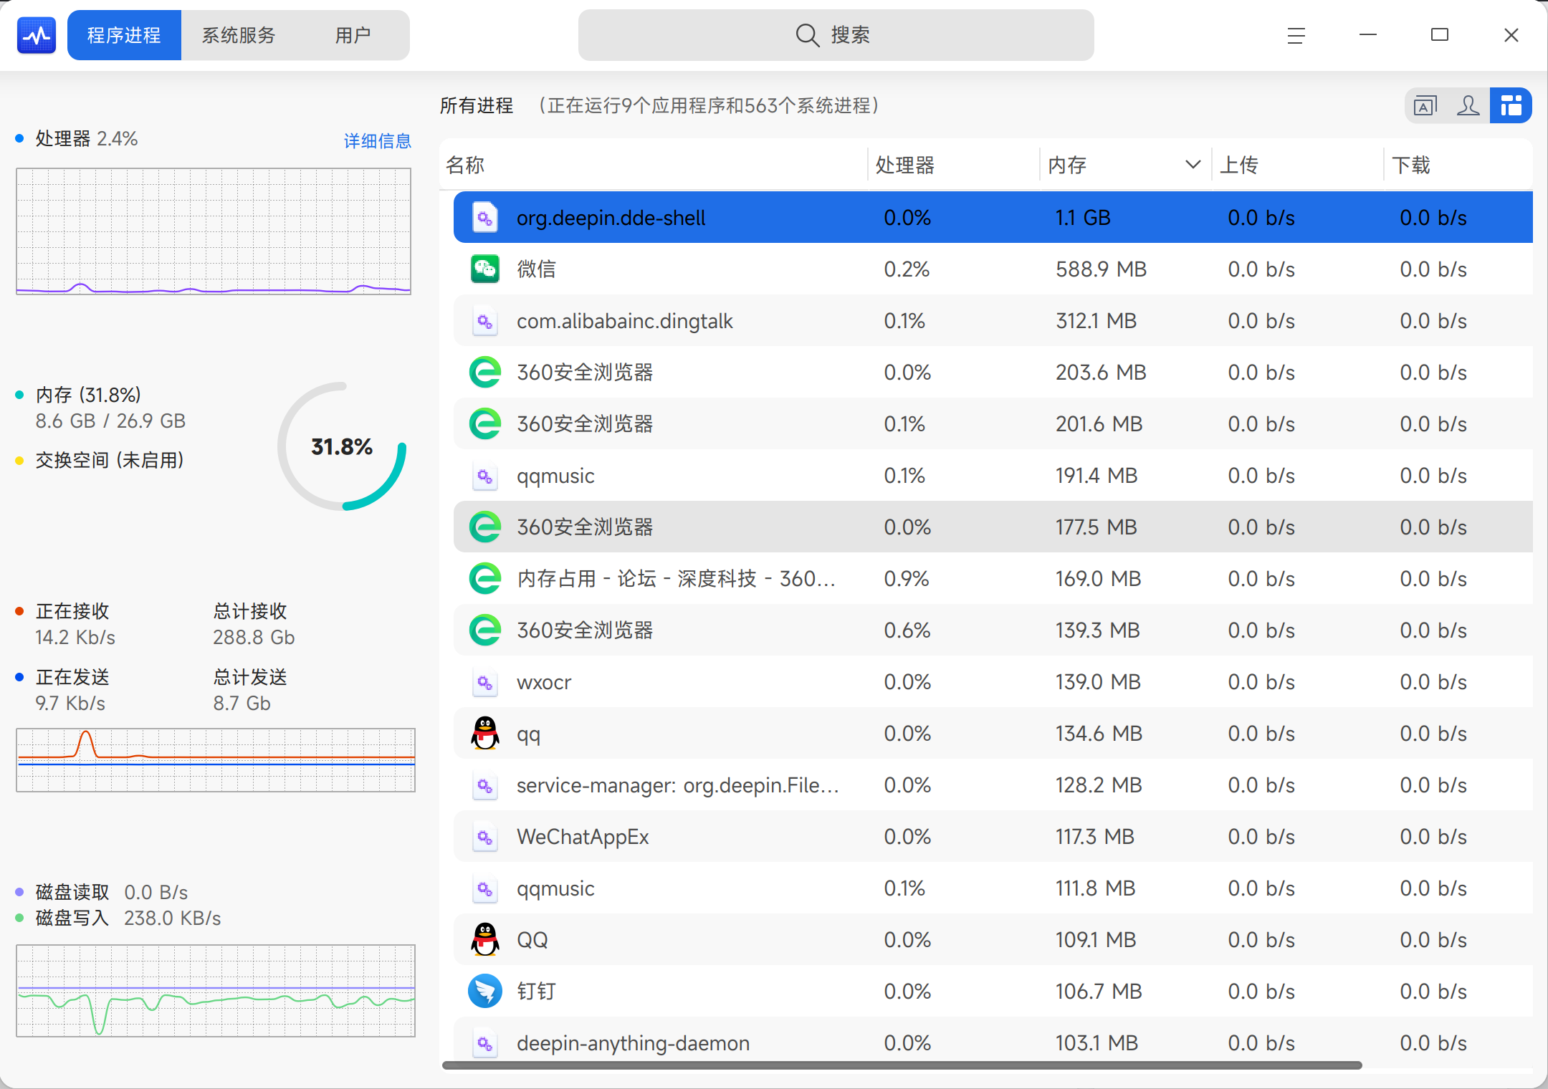Click the 588.9 MB memory value

[x=1101, y=269]
